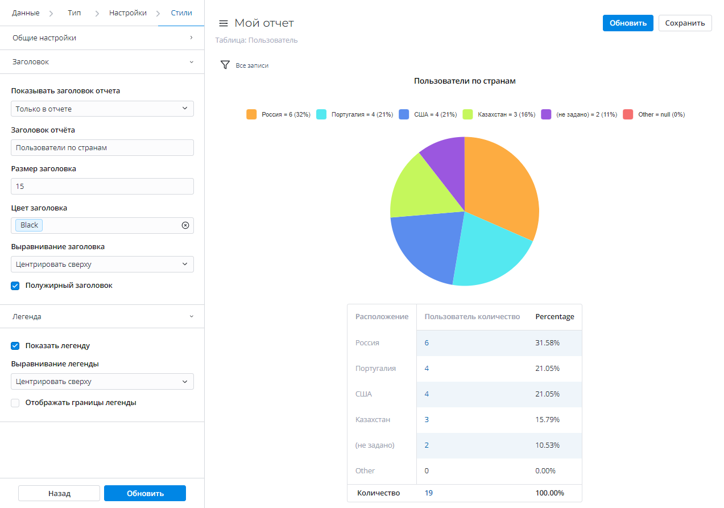Viewport: 724px width, 508px height.
Task: Disable the Полужирный заголовок checkbox
Action: click(15, 286)
